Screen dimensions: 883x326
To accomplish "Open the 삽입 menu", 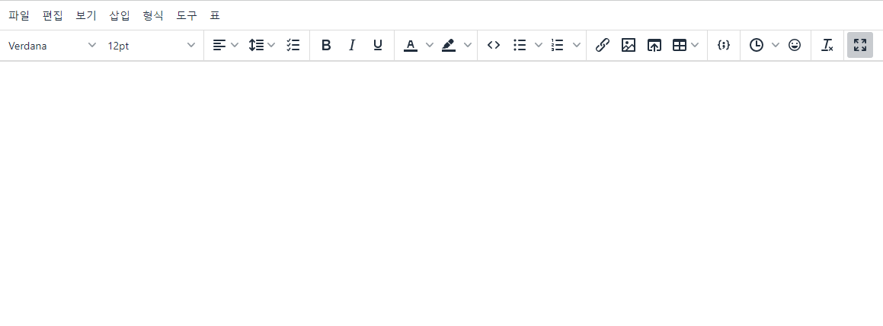I will 120,15.
